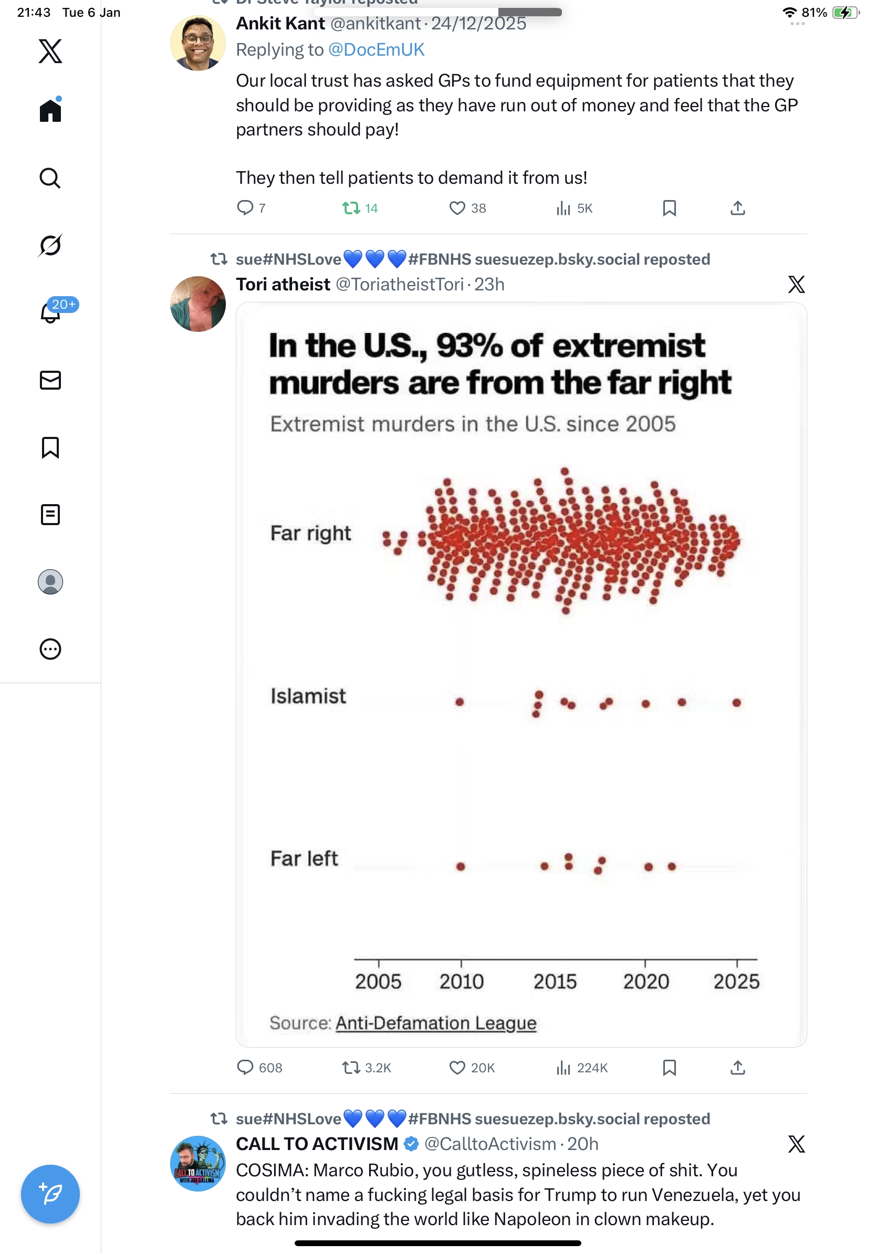This screenshot has height=1254, width=876.
Task: Open more options on Ankit Kant's post
Action: 797,24
